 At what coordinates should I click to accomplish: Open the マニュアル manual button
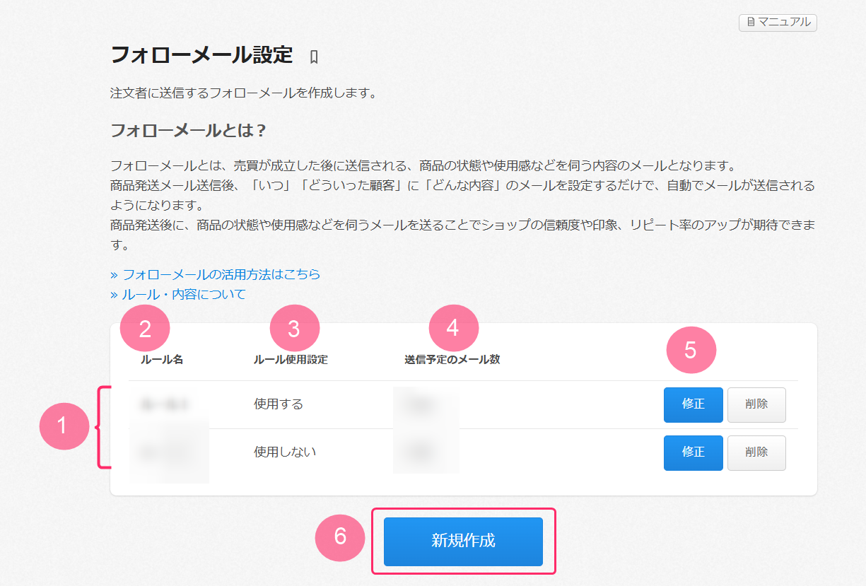778,23
